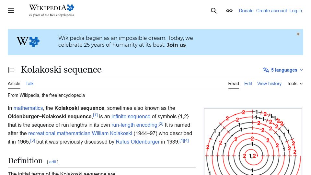Open the appearance glasses icon
311x175 pixels.
(x=229, y=11)
